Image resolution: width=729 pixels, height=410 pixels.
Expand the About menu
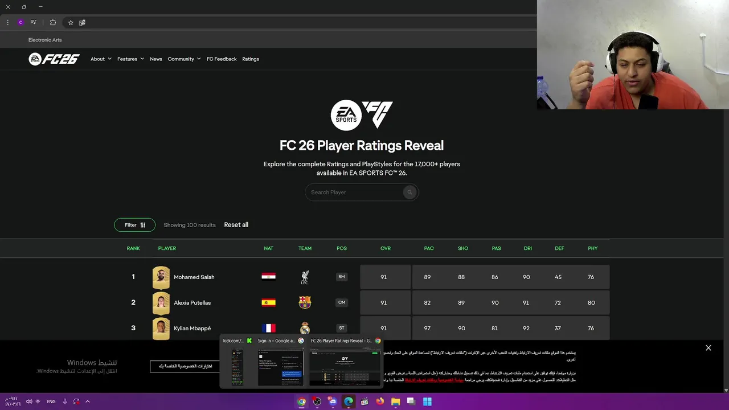(x=101, y=59)
